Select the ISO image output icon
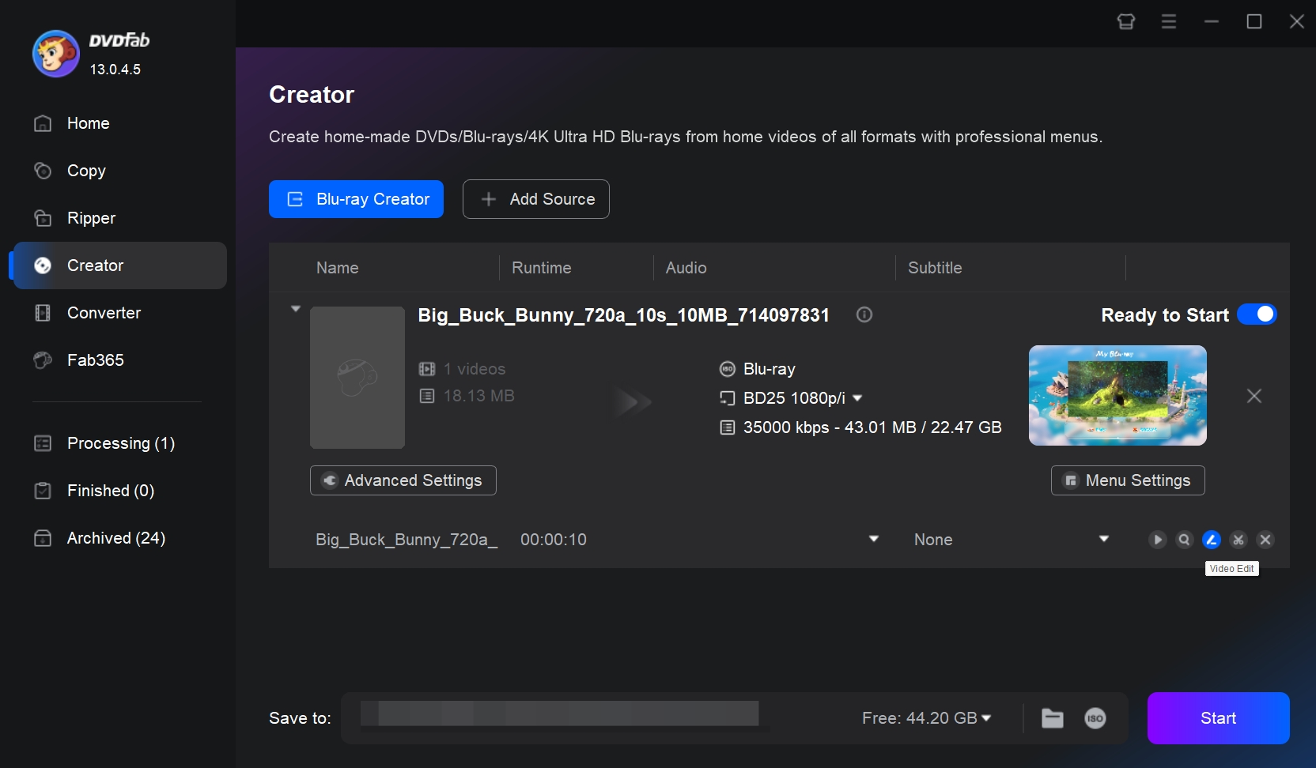The width and height of the screenshot is (1316, 768). point(1095,718)
